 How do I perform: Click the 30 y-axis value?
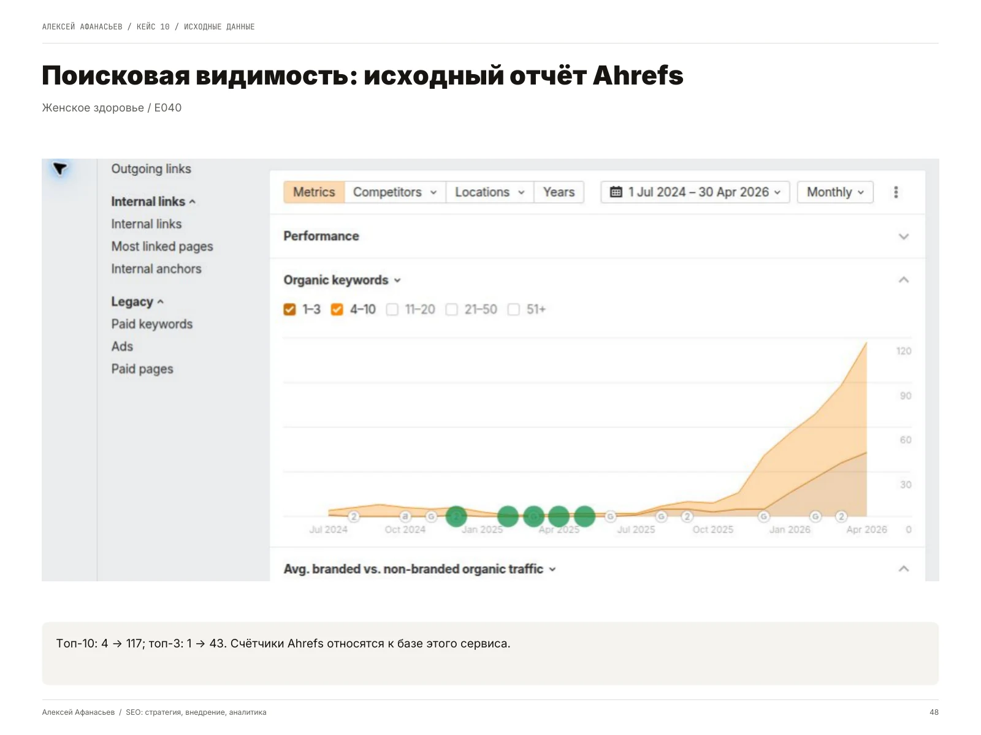point(905,484)
